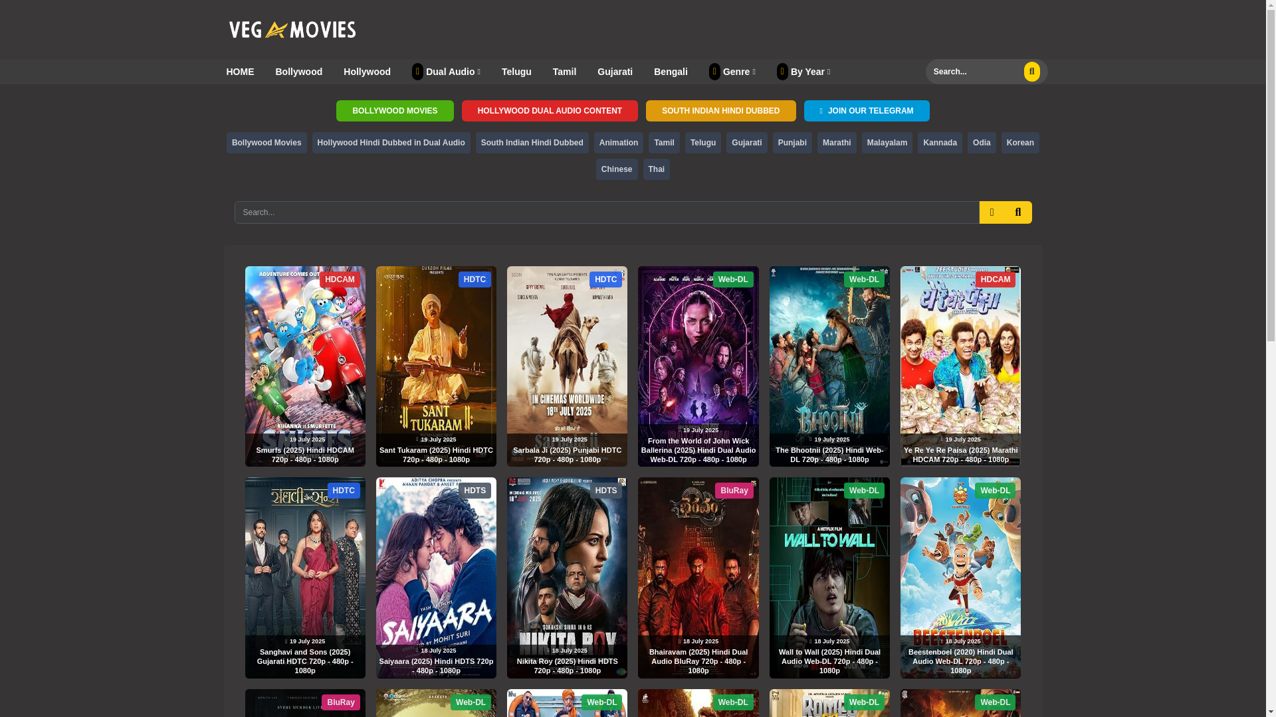Open the Bollywood Movies tag link
This screenshot has width=1276, height=717.
[x=266, y=143]
